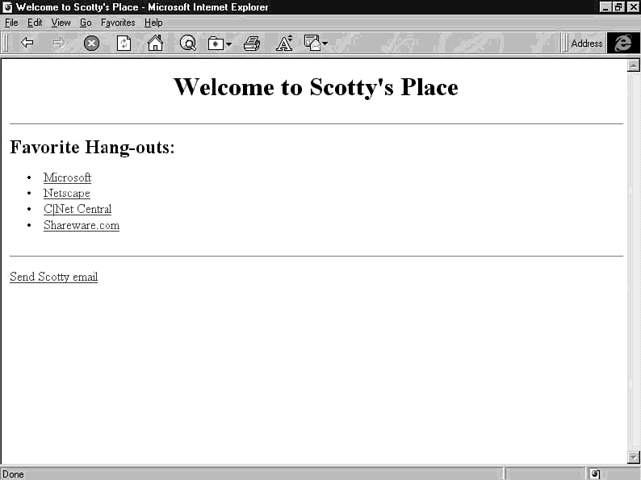Click the Send Scotty email link
The width and height of the screenshot is (641, 480).
click(53, 277)
